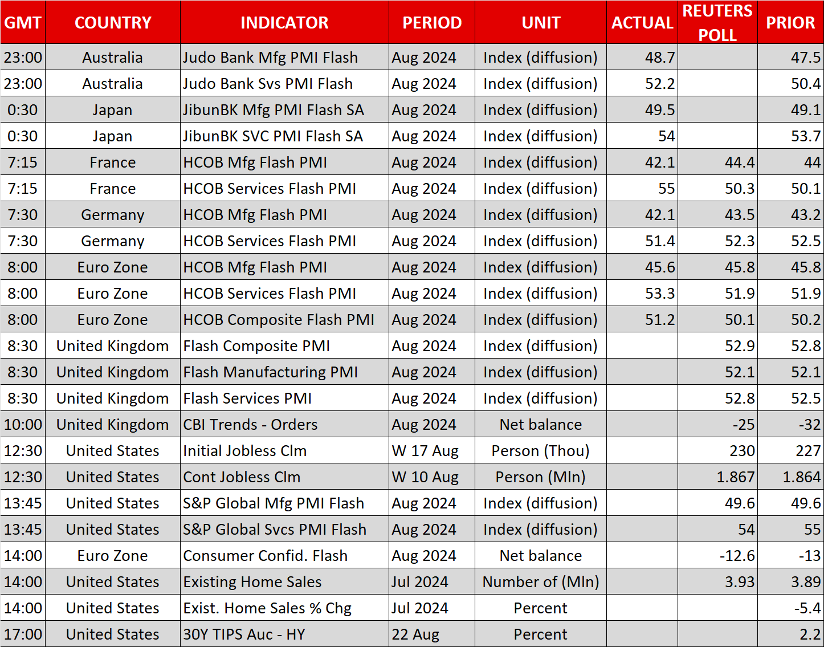
Task: Click the Reuters poll value 44.4
Action: click(739, 162)
